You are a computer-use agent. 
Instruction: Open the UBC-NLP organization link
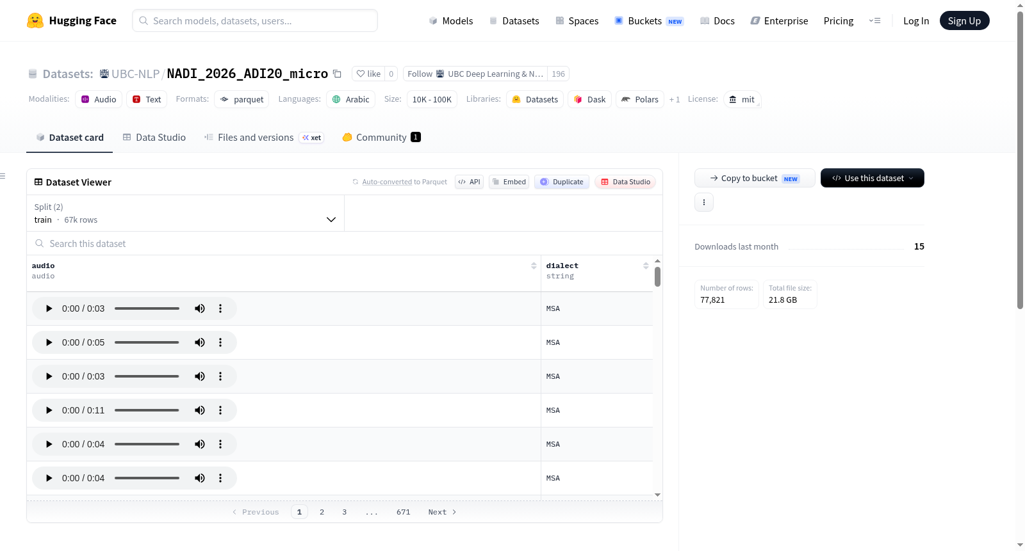135,74
